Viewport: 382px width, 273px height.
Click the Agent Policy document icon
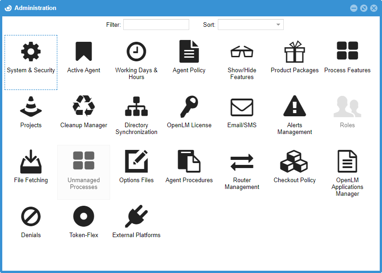189,52
